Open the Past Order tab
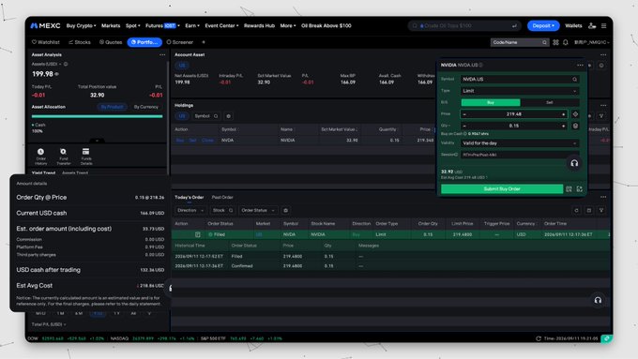This screenshot has width=638, height=359. coord(222,197)
